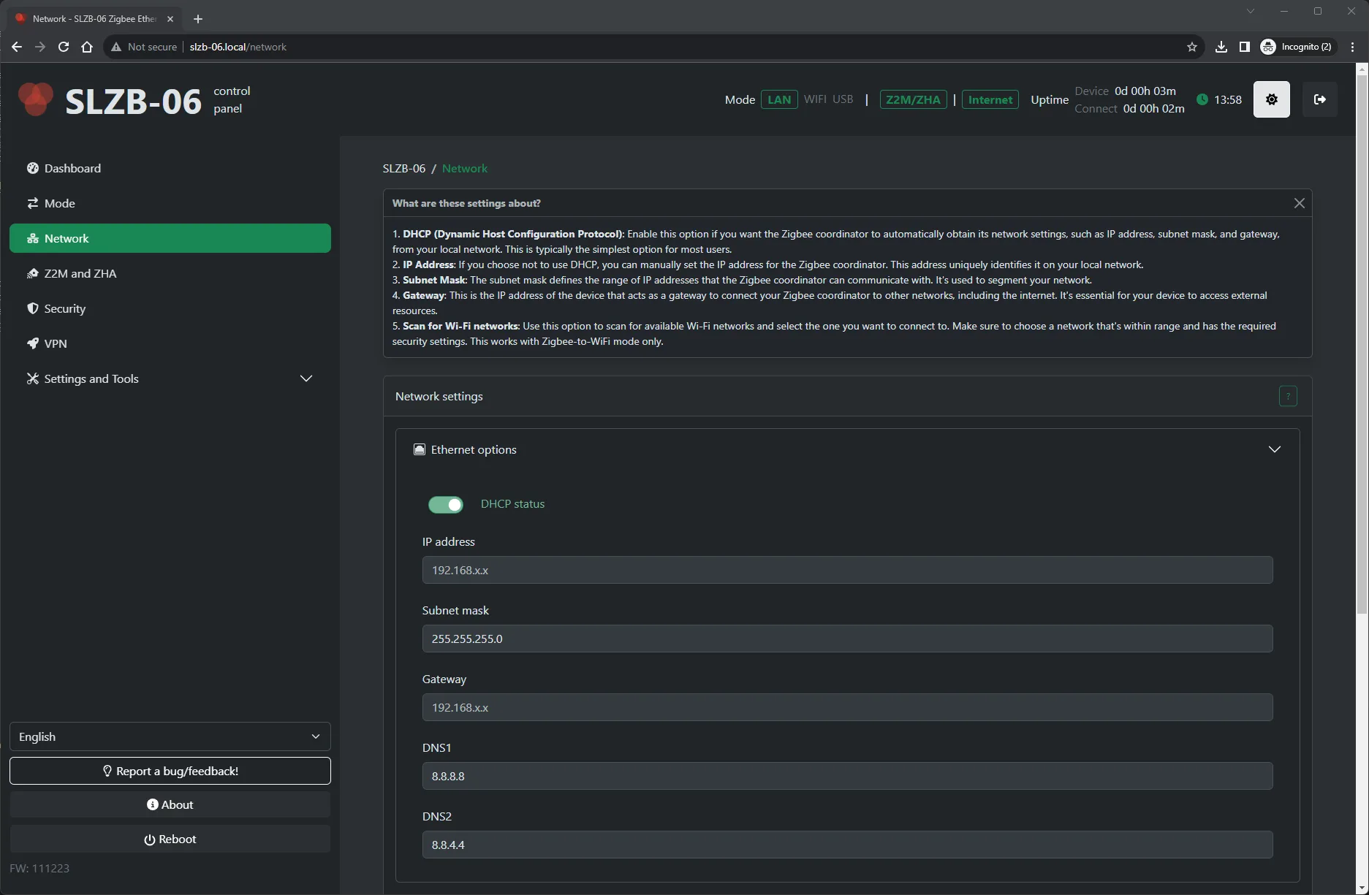Toggle the DHCP status switch
Screen dimensions: 1369x895
445,504
